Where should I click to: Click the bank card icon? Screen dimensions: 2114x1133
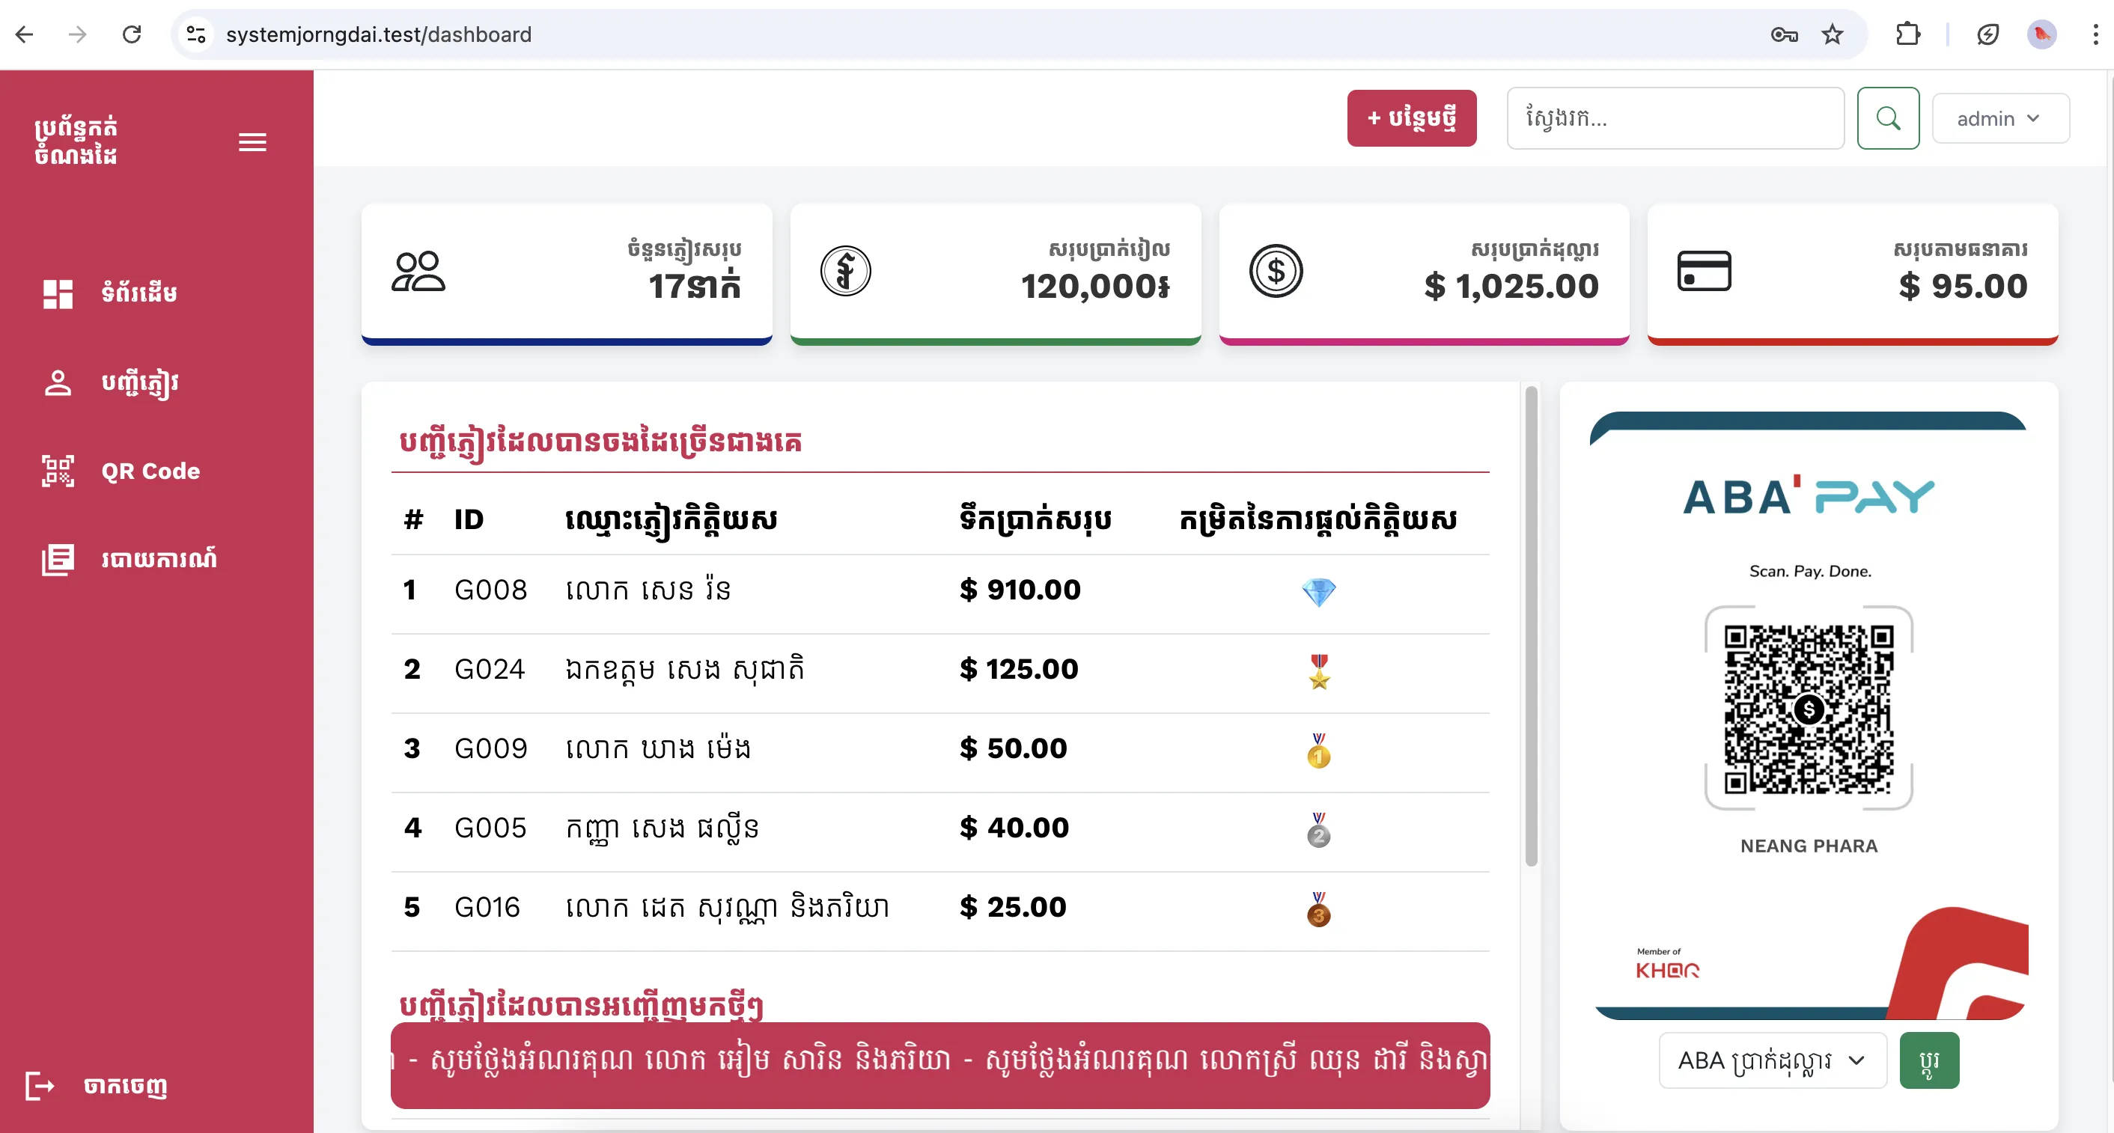pyautogui.click(x=1704, y=272)
